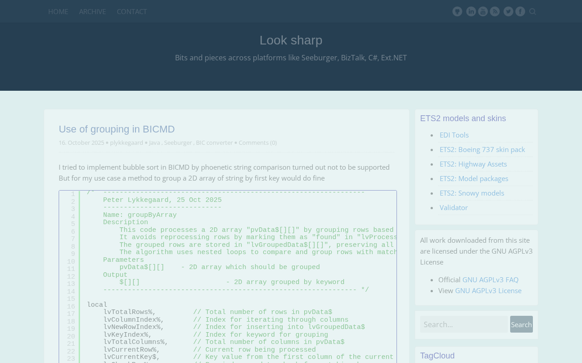582x363 pixels.
Task: Click 'lvNewRowIndex%,' in the code block
Action: pos(134,327)
